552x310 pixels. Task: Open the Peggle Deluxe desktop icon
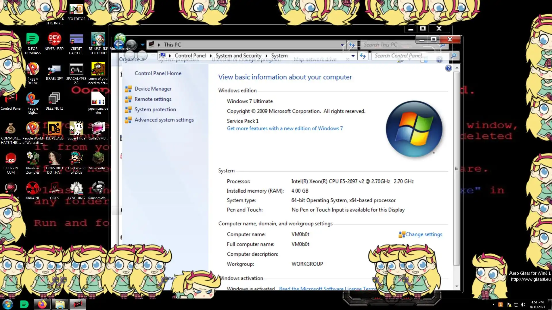tap(32, 70)
